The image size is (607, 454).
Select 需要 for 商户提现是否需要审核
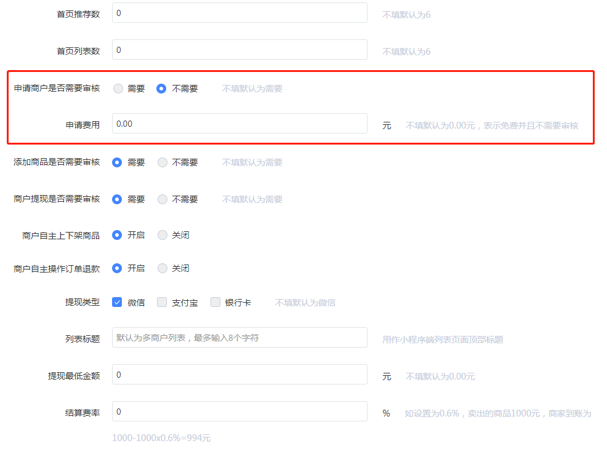coord(117,199)
